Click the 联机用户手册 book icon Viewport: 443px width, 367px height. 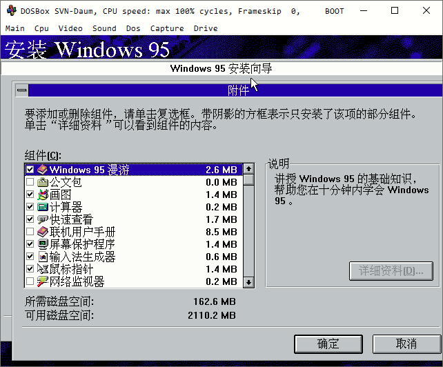pos(43,232)
